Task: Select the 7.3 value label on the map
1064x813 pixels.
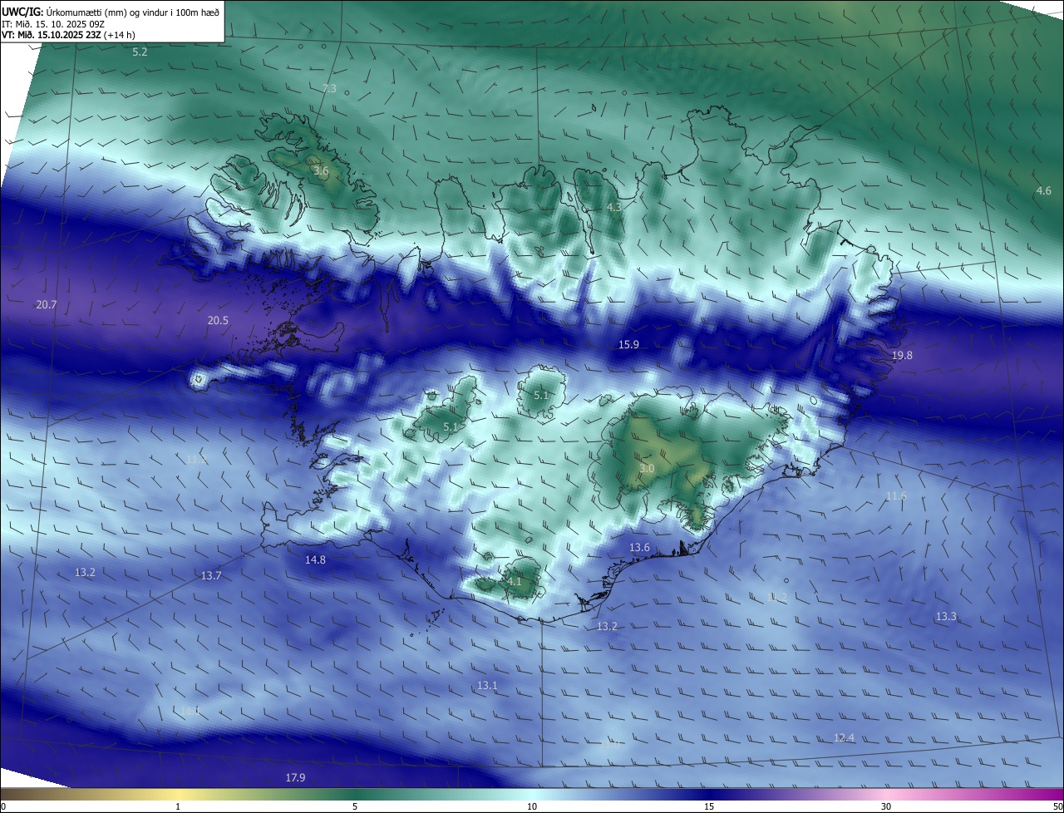Action: click(x=329, y=88)
